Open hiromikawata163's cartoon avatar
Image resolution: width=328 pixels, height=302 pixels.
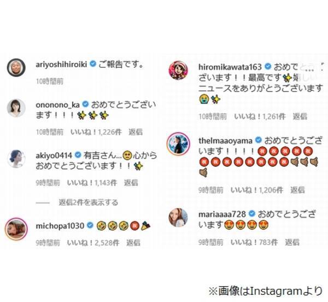coord(178,71)
